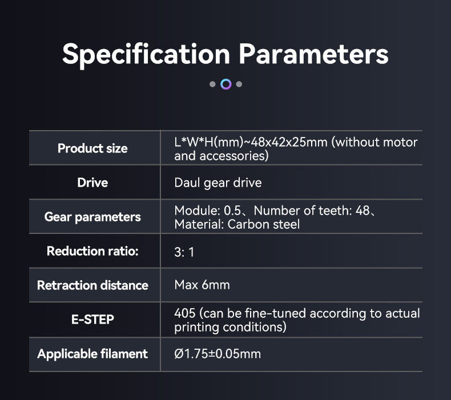Select the Product size label cell
The image size is (451, 400).
click(x=92, y=148)
